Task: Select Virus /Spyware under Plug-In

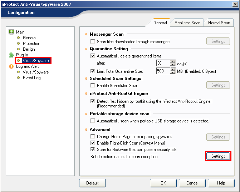Action: 36,61
